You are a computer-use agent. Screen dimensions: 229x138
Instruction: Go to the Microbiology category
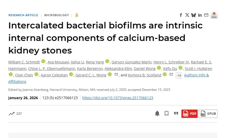pos(56,15)
